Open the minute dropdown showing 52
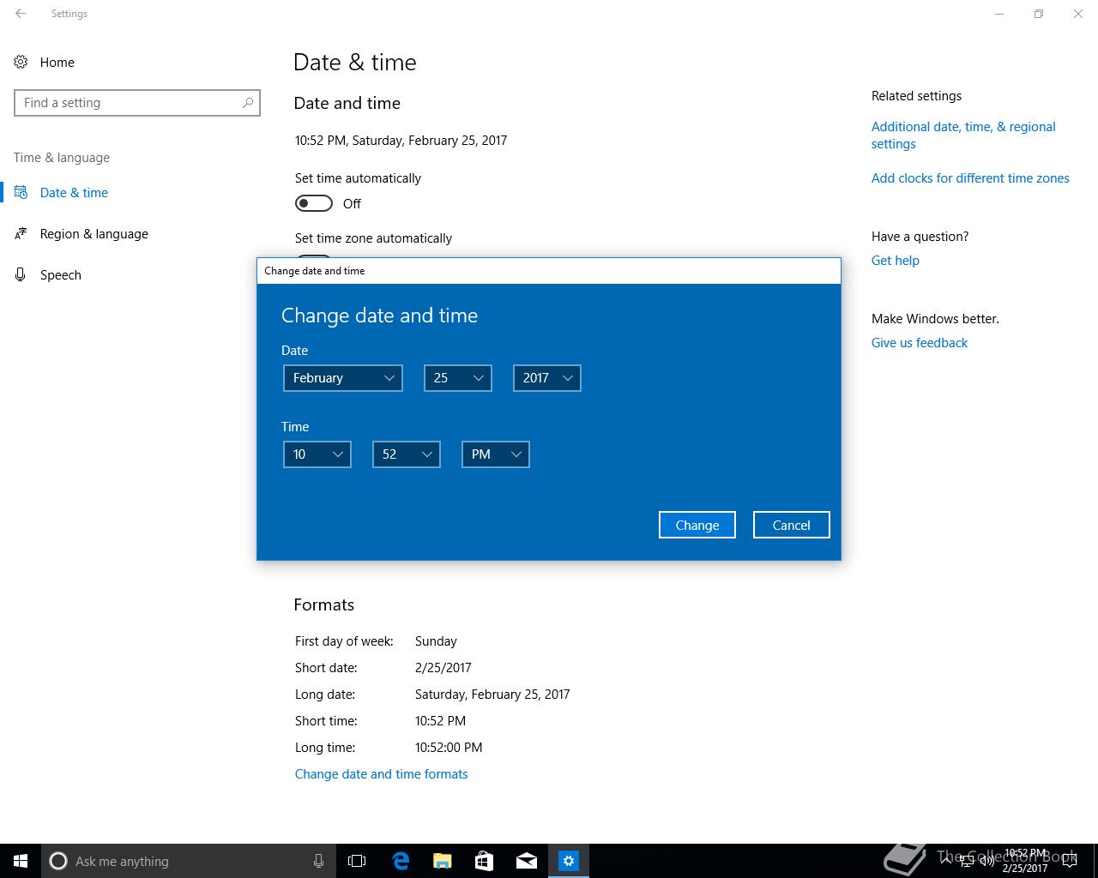The width and height of the screenshot is (1098, 878). [407, 454]
